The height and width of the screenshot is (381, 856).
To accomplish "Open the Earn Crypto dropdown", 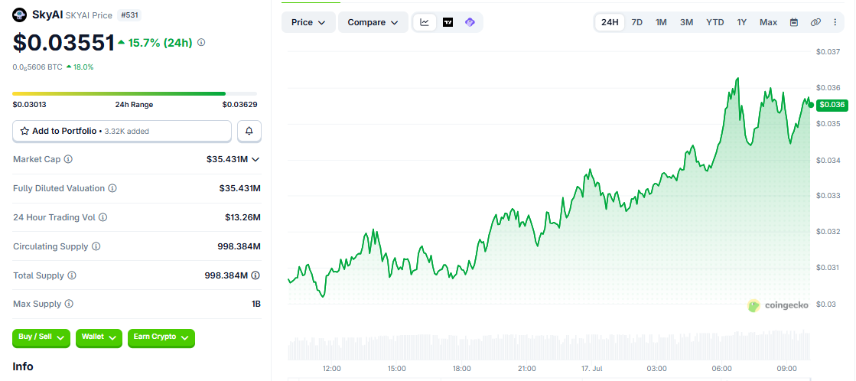I will pyautogui.click(x=161, y=338).
